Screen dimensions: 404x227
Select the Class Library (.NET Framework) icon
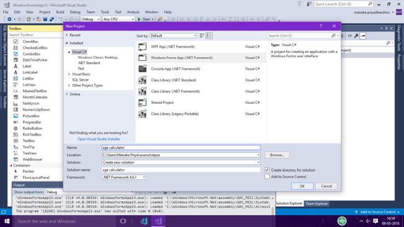pos(142,91)
